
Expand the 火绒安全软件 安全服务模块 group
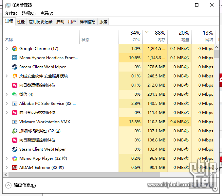click(x=7, y=76)
